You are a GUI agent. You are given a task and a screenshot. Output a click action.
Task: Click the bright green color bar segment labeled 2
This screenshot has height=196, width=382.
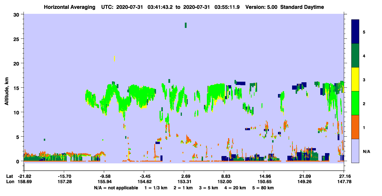pos(355,103)
